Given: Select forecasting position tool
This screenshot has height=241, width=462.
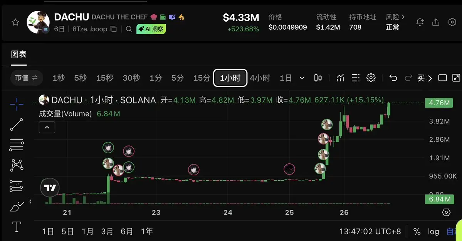Looking at the screenshot, I should 17,186.
